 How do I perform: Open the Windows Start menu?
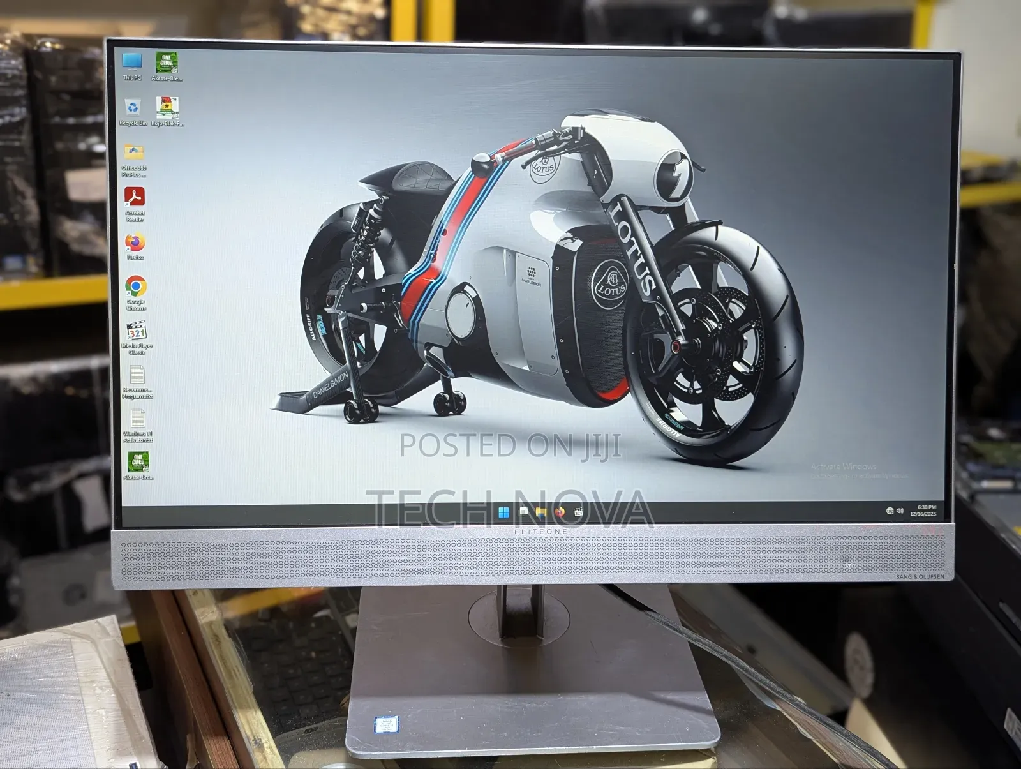503,512
